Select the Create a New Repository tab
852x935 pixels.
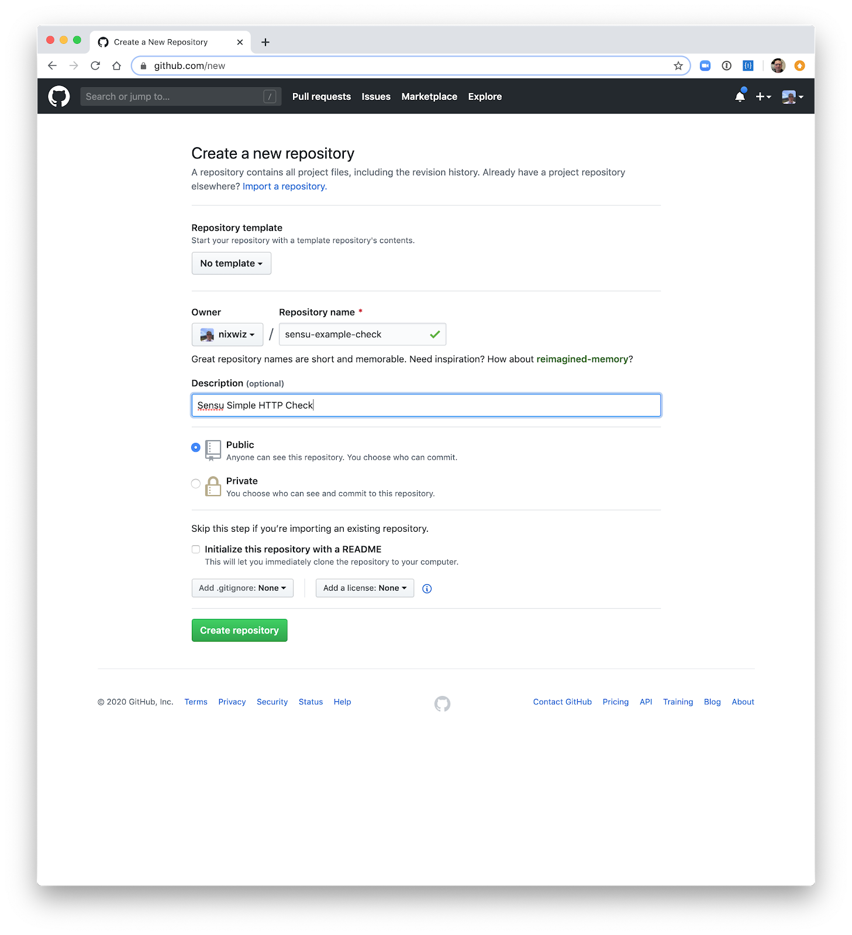pos(170,42)
